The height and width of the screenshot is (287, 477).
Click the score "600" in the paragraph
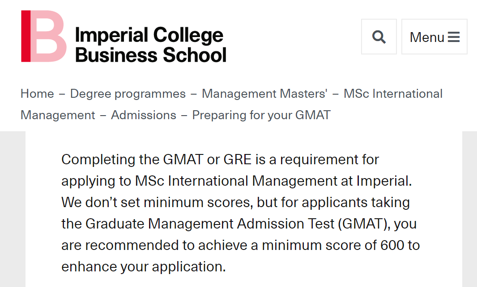tap(392, 245)
